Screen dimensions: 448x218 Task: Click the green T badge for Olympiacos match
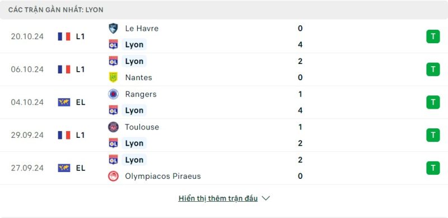point(433,168)
